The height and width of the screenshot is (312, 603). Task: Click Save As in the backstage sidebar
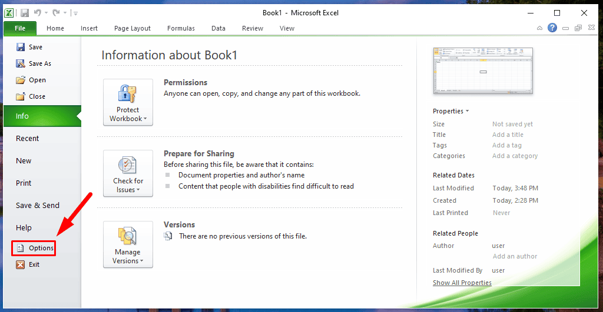point(39,63)
